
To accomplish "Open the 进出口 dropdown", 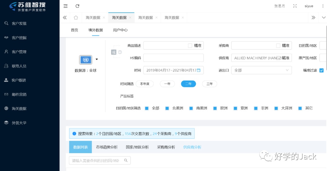I will (x=262, y=70).
